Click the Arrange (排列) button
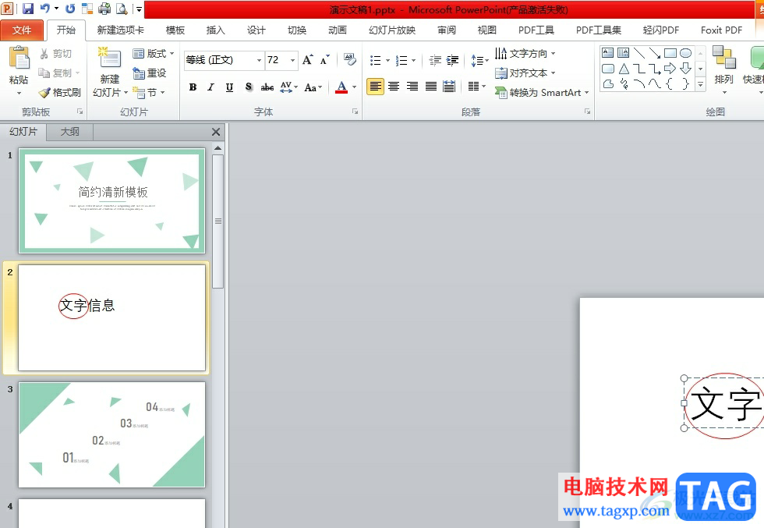 click(723, 69)
